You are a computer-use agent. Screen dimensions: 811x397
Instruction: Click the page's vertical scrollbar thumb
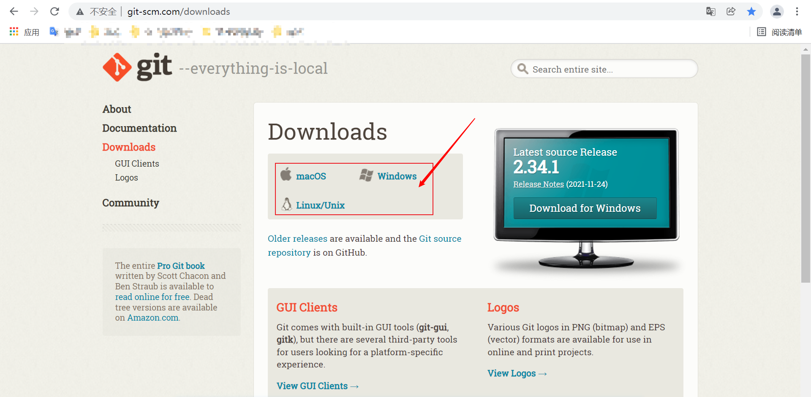[x=806, y=168]
